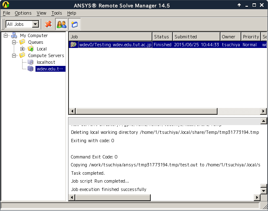
Task: Click the Compute Servers folder icon
Action: (22, 55)
